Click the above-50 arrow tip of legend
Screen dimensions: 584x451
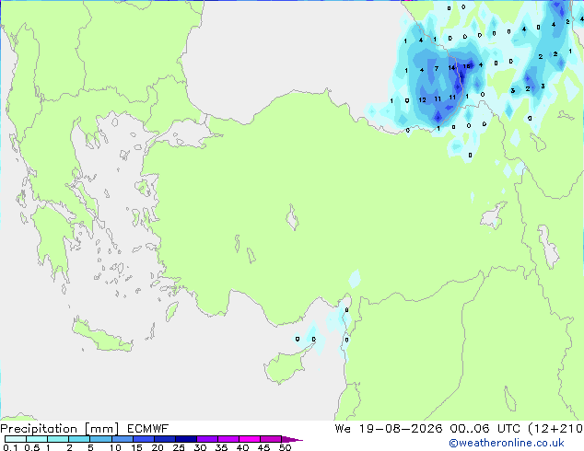[292, 439]
